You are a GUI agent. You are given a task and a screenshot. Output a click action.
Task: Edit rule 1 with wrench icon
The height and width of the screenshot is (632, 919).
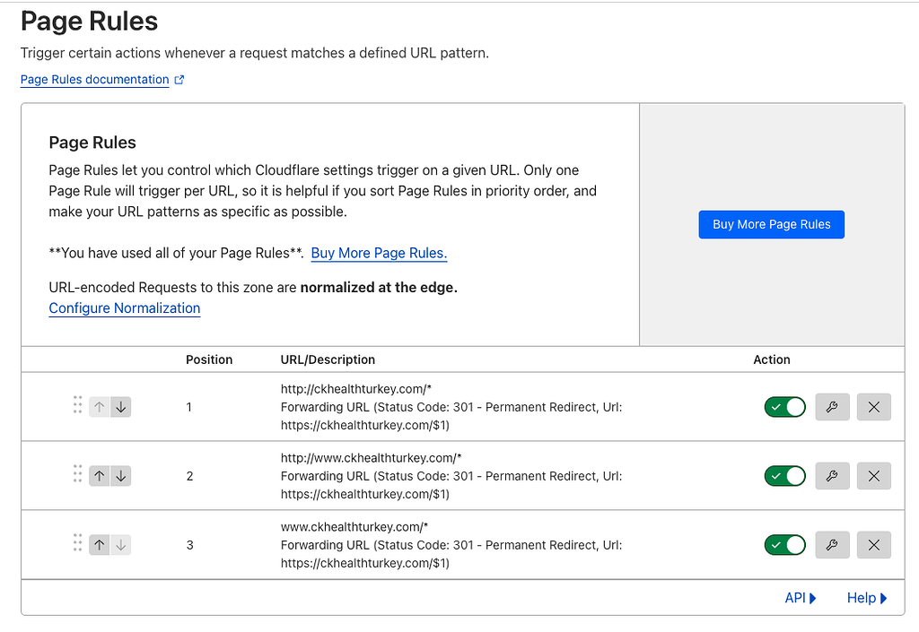pyautogui.click(x=832, y=407)
